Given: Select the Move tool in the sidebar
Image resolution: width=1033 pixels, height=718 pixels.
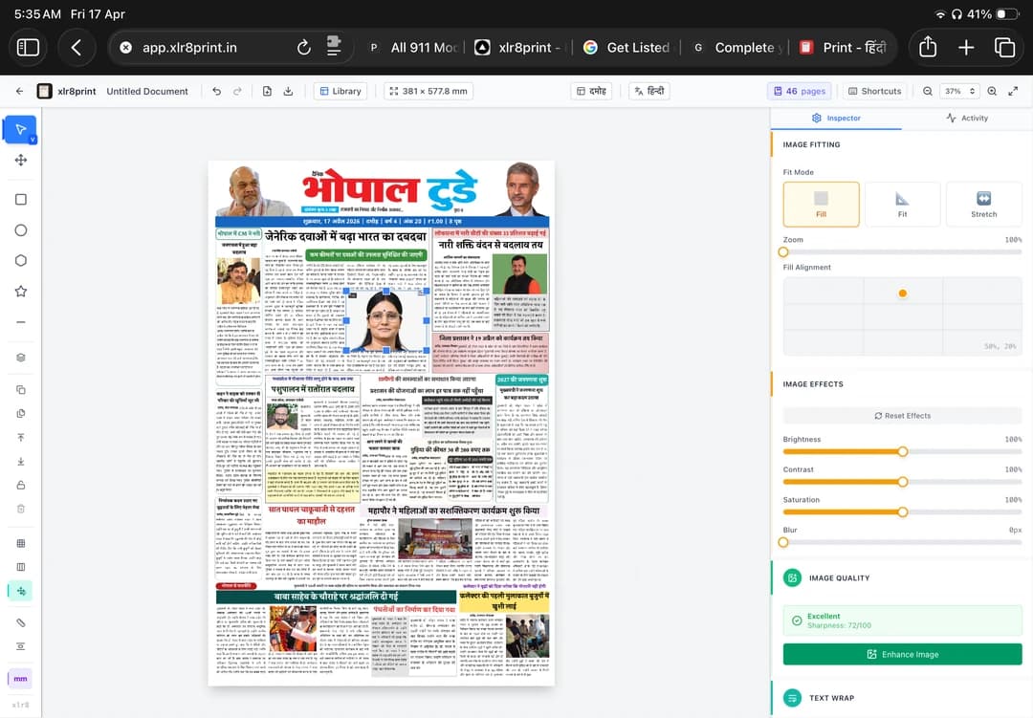Looking at the screenshot, I should coord(20,161).
